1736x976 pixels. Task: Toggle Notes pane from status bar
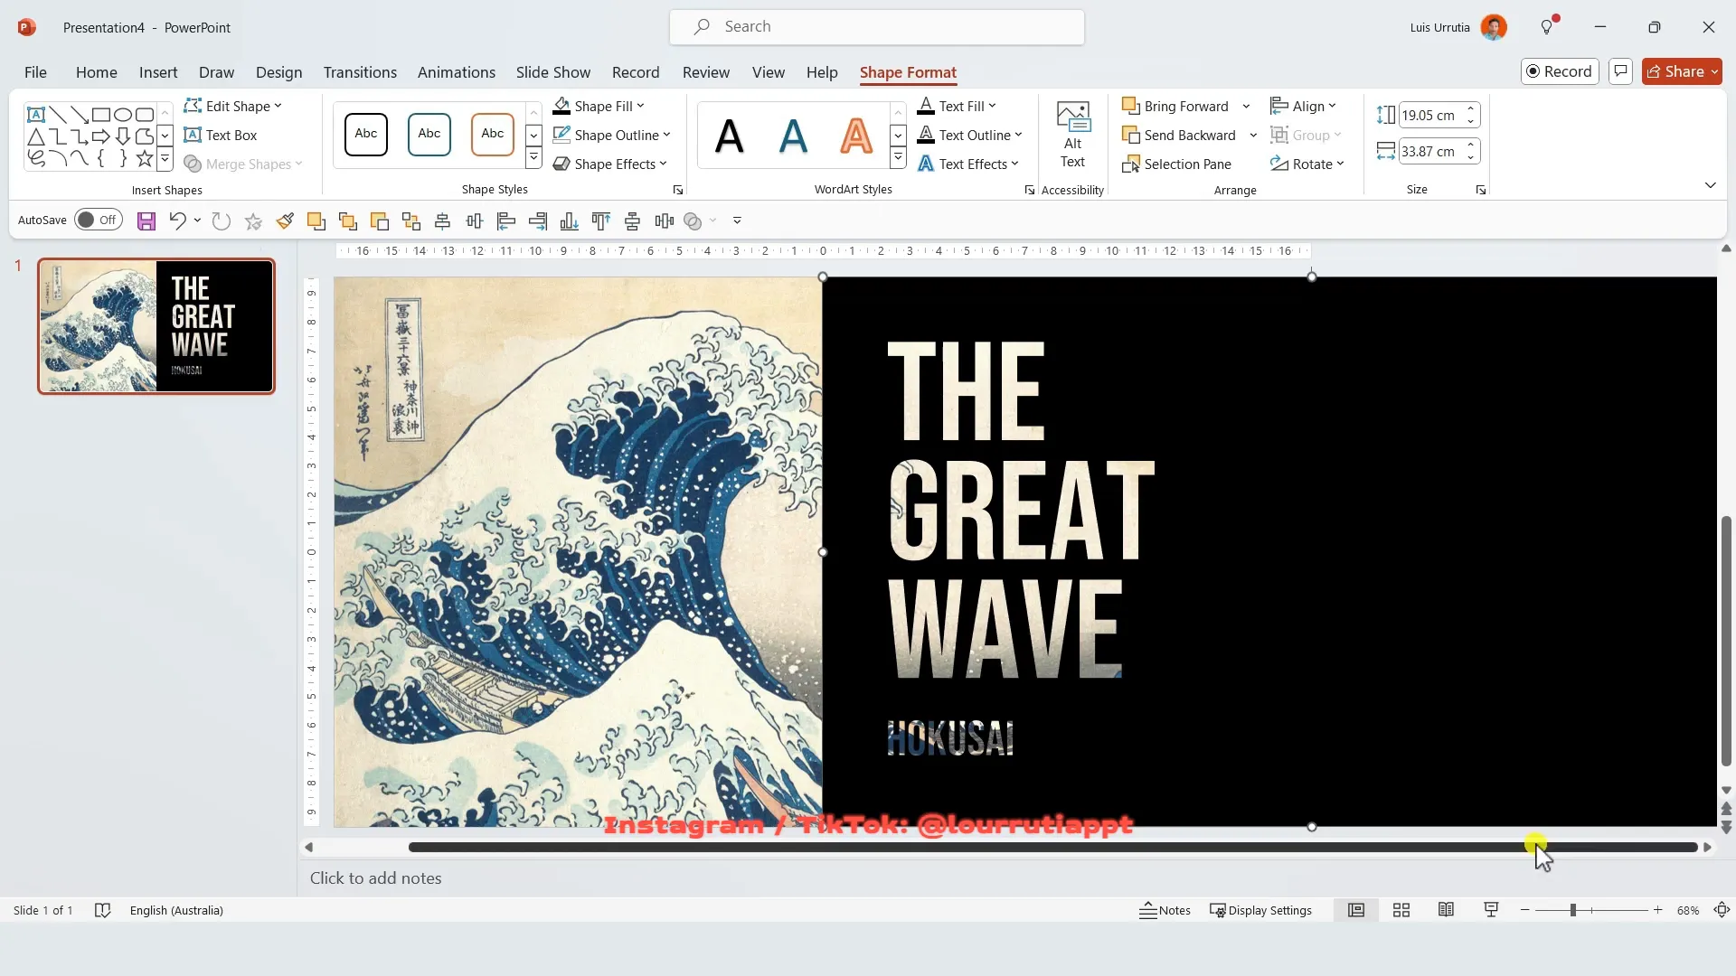pos(1165,910)
